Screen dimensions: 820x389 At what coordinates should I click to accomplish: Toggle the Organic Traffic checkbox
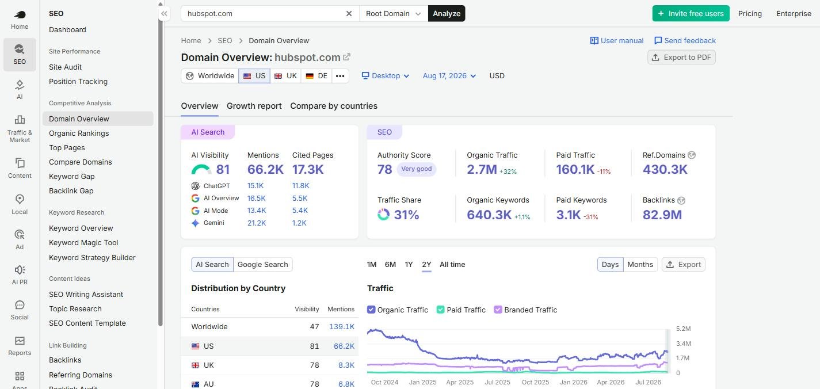coord(371,310)
